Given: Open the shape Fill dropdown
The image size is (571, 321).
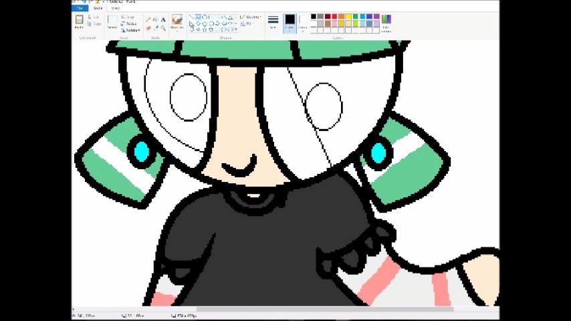Looking at the screenshot, I should (x=247, y=23).
